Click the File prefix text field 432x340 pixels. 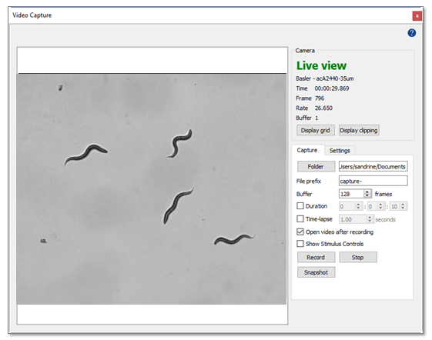point(373,181)
